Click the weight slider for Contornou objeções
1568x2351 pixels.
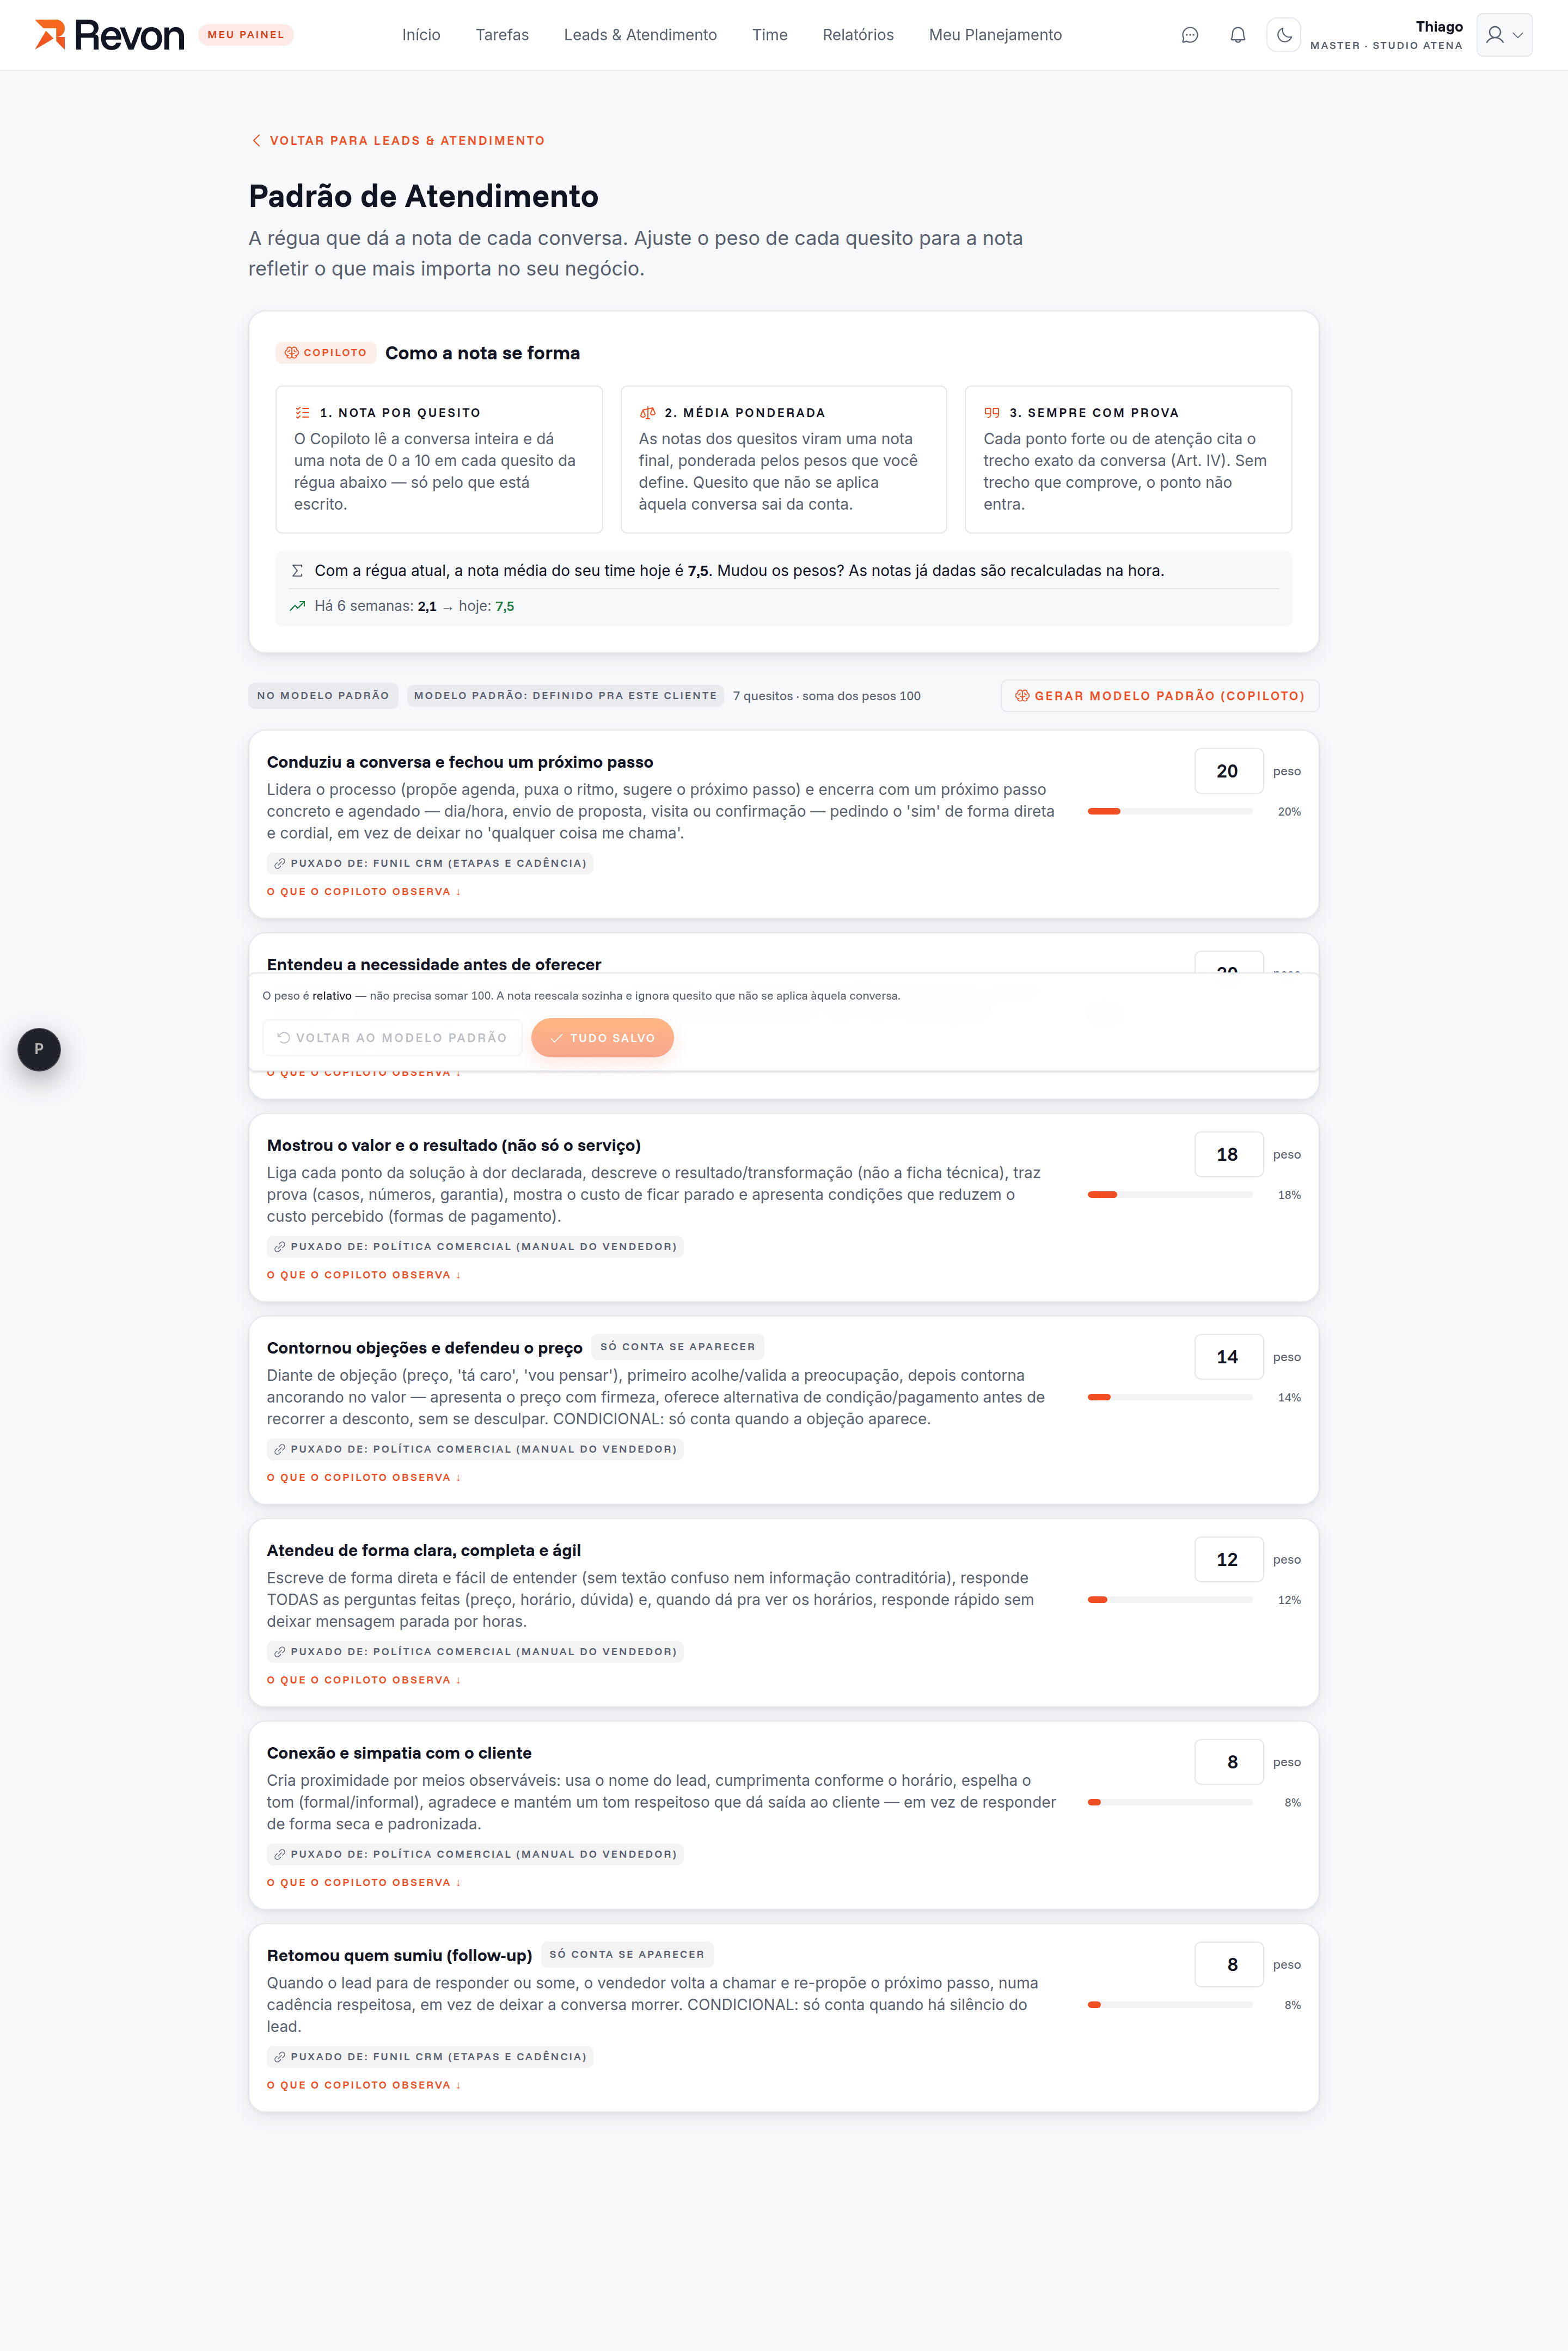click(x=1170, y=1397)
